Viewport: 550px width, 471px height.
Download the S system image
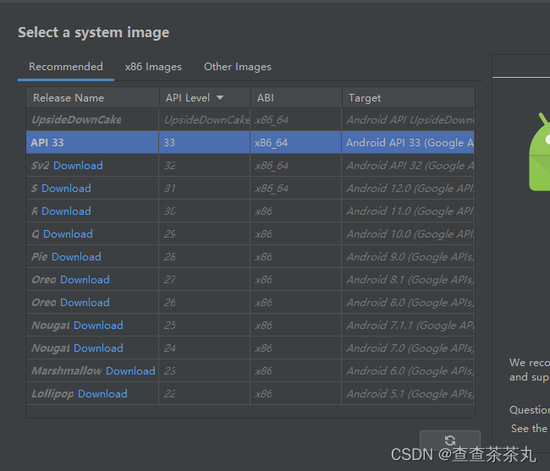pyautogui.click(x=66, y=189)
